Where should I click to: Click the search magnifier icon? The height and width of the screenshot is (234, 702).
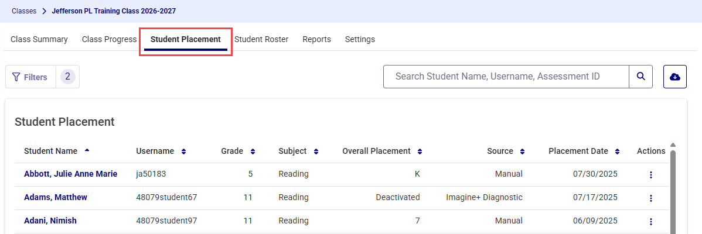640,77
